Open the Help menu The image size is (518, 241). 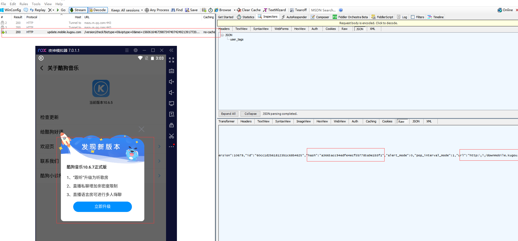tap(59, 4)
